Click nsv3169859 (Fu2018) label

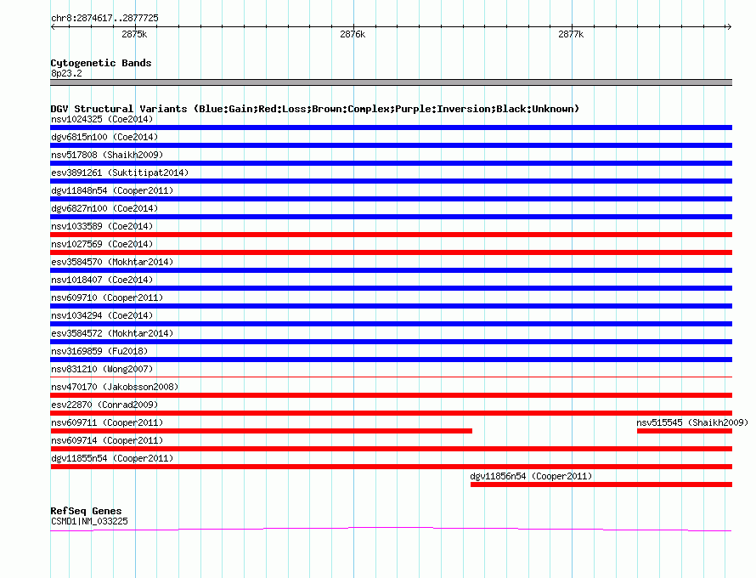[99, 351]
